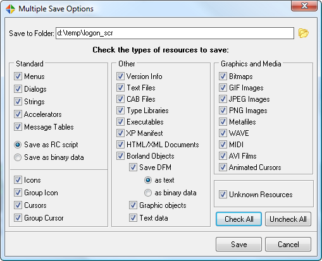This screenshot has height=261, width=322.
Task: Toggle the Borland Objects checkbox
Action: (x=120, y=156)
